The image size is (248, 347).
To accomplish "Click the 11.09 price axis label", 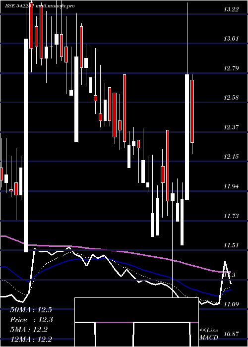I will click(232, 304).
